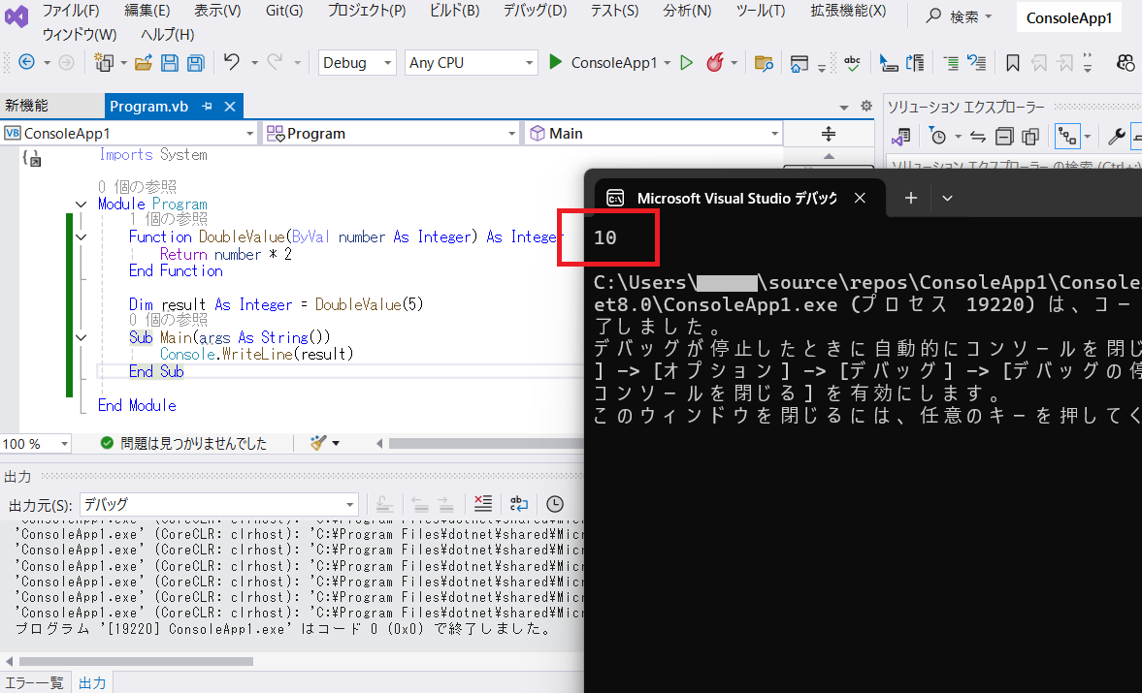Image resolution: width=1142 pixels, height=693 pixels.
Task: Start debugging ConsoleApp1 with green play icon
Action: click(x=556, y=61)
